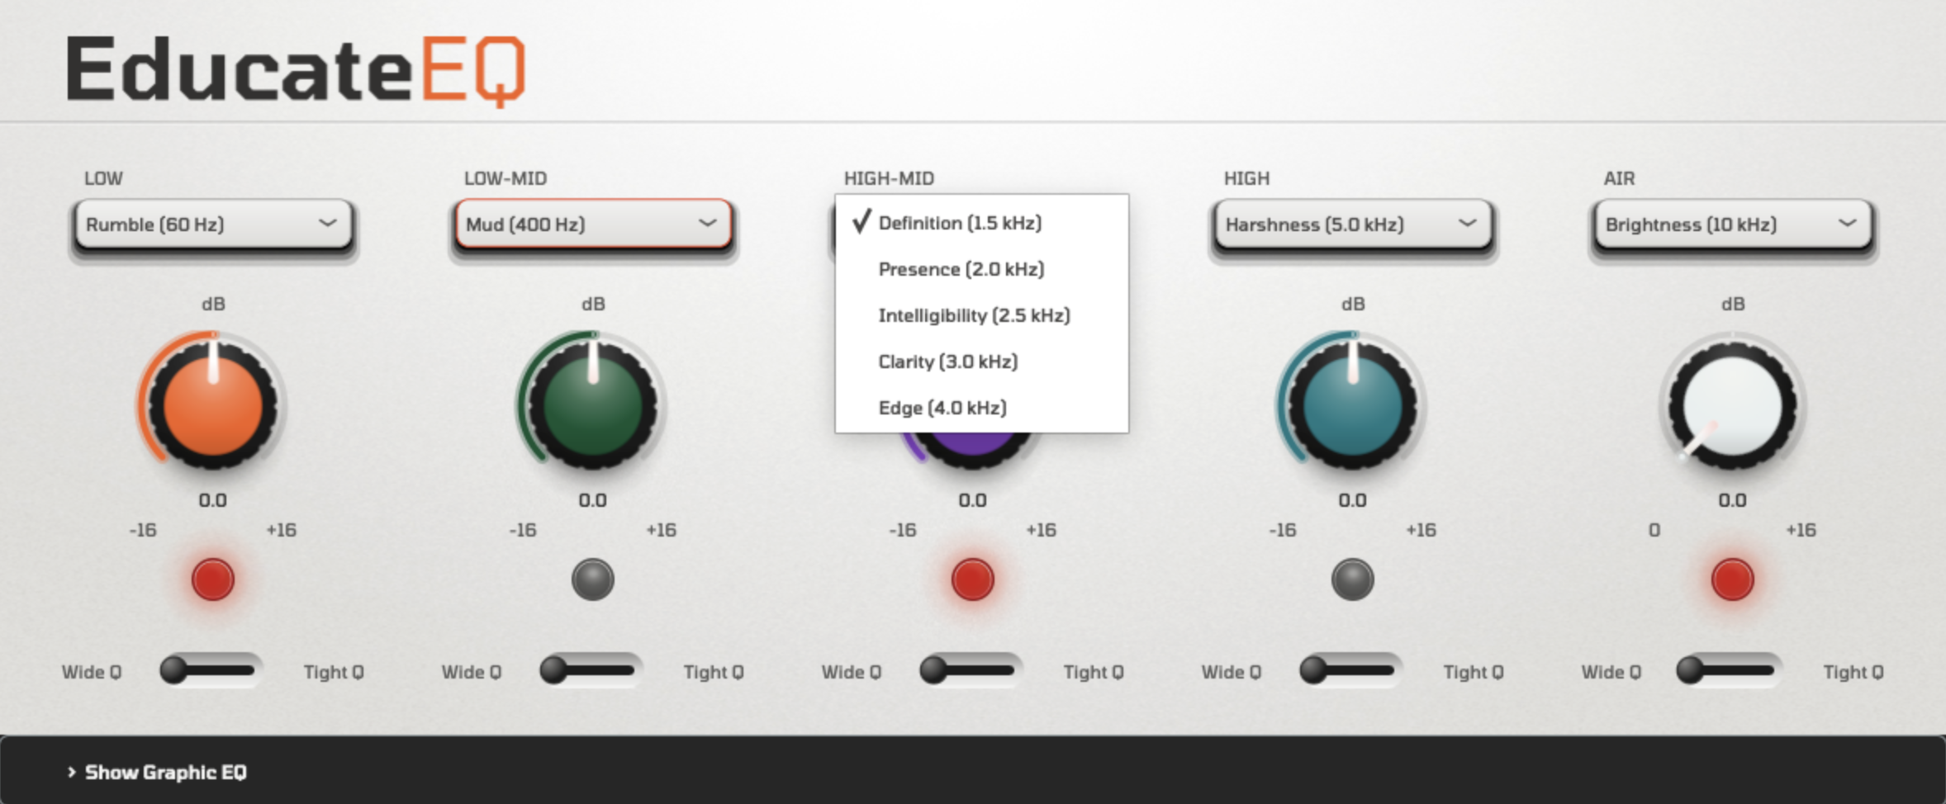Screen dimensions: 1946x804
Task: Open the Mud (400 Hz) dropdown
Action: point(593,224)
